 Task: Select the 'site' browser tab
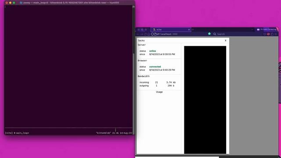171,29
